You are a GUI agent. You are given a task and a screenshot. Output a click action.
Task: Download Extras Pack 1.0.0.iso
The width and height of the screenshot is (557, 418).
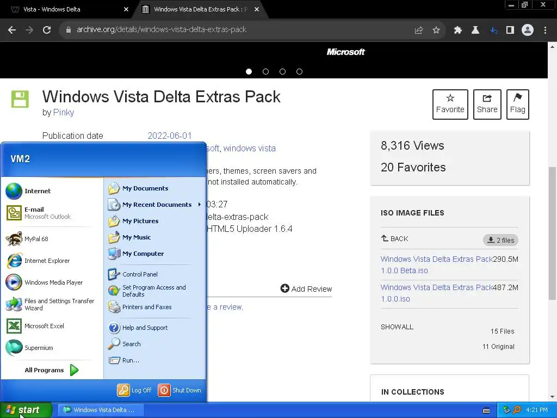point(437,293)
